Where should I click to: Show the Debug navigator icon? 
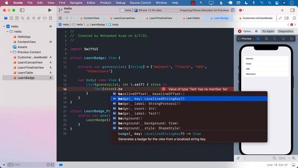coord(39,18)
